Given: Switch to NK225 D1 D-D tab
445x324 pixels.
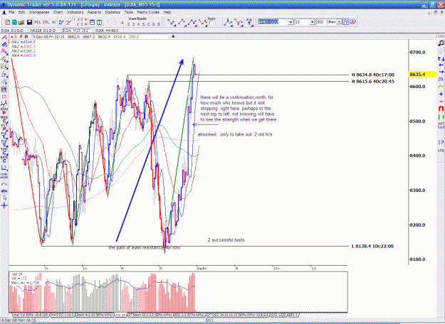Looking at the screenshot, I should point(43,31).
